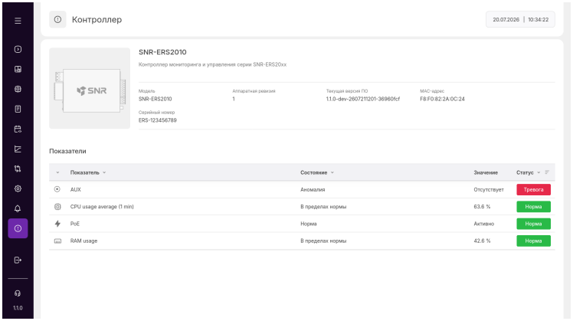
Task: Click the Показатели section heading
Action: pyautogui.click(x=67, y=151)
